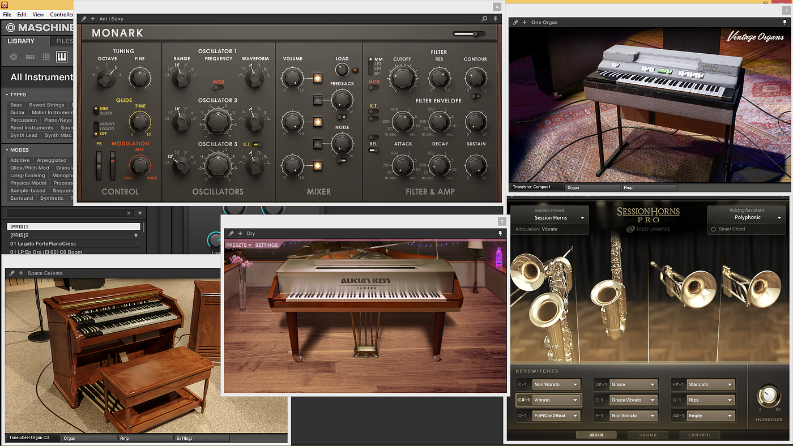Click the edit pencil icon in Monark window
Screen dimensions: 793x446
(84, 19)
